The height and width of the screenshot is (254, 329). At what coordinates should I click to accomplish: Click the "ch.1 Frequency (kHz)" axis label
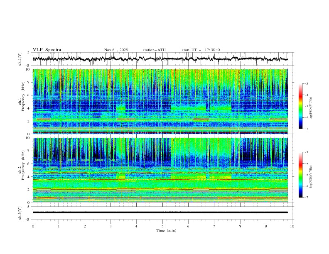[22, 96]
